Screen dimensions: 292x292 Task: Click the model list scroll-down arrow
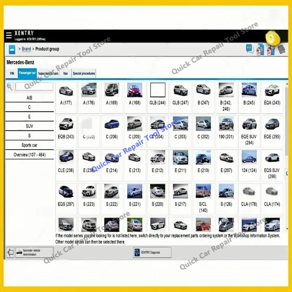(287, 228)
